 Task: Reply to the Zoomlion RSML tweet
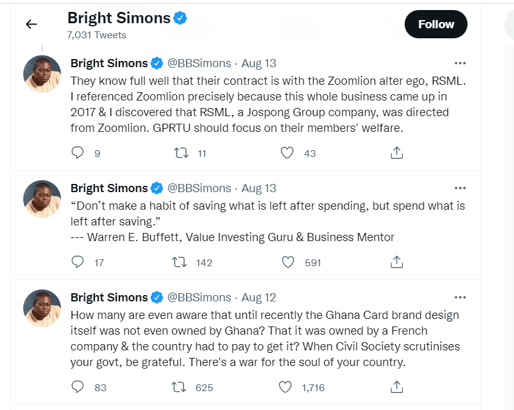(x=78, y=153)
